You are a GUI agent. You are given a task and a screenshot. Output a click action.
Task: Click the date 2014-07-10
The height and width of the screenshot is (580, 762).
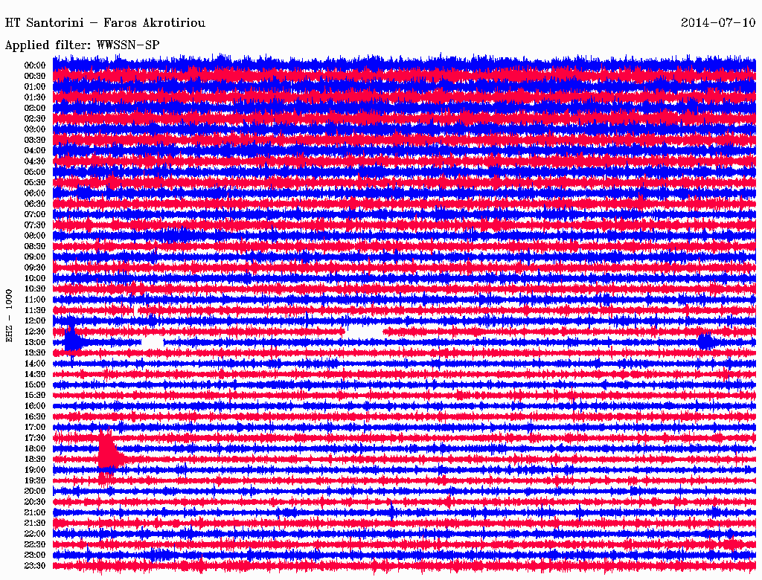pyautogui.click(x=717, y=23)
